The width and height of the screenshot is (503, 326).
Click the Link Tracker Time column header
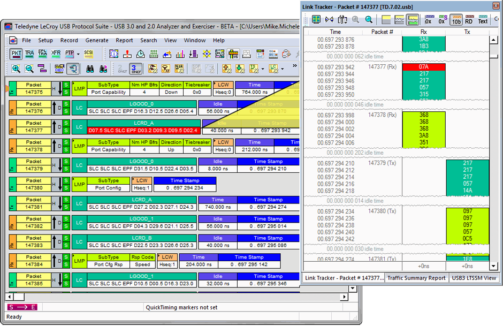pyautogui.click(x=335, y=32)
